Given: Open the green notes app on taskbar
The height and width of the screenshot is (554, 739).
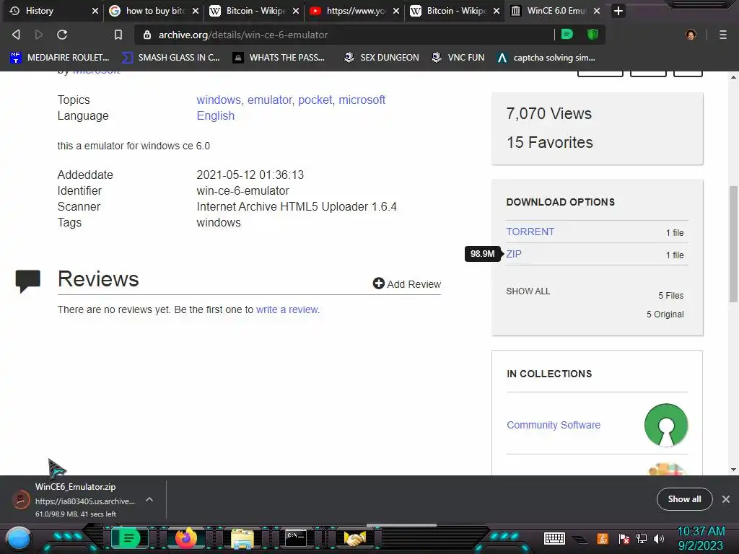Looking at the screenshot, I should [x=128, y=538].
